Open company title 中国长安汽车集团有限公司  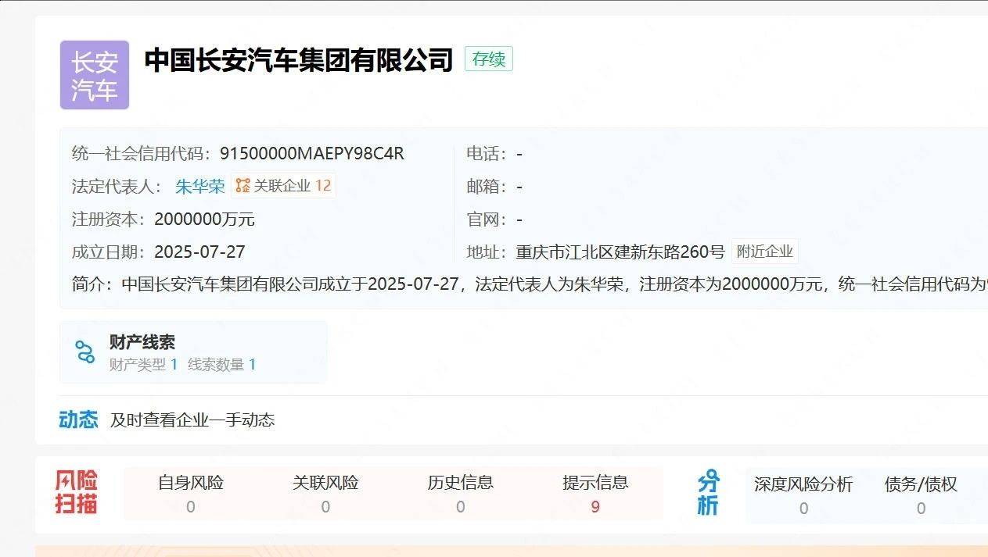[x=299, y=60]
